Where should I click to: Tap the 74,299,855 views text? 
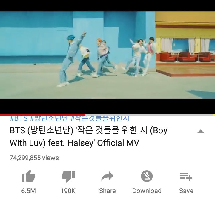click(34, 158)
